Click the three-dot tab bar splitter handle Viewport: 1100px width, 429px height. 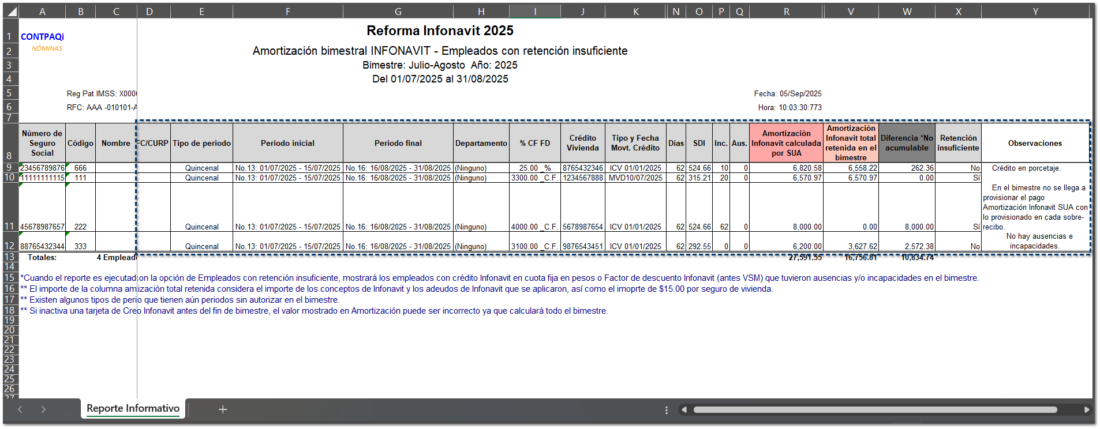[x=667, y=410]
